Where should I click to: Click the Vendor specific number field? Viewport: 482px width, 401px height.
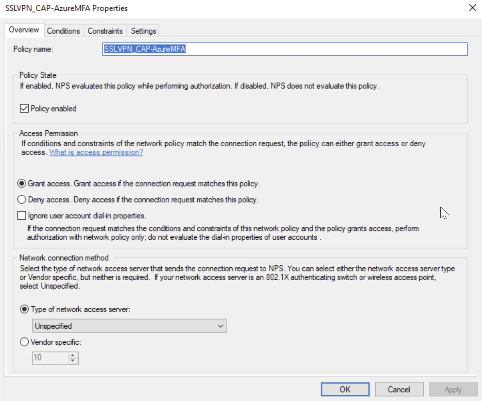[x=50, y=358]
